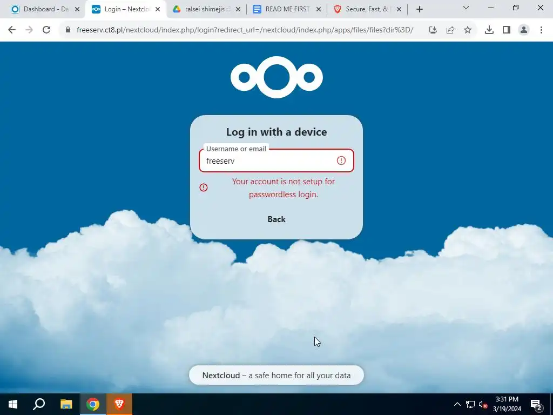Click the Log in with a device heading
Screen dimensions: 553x415
point(276,132)
